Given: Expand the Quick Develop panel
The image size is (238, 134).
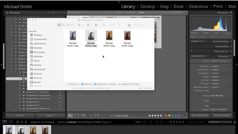Looking at the screenshot, I should point(231,41).
